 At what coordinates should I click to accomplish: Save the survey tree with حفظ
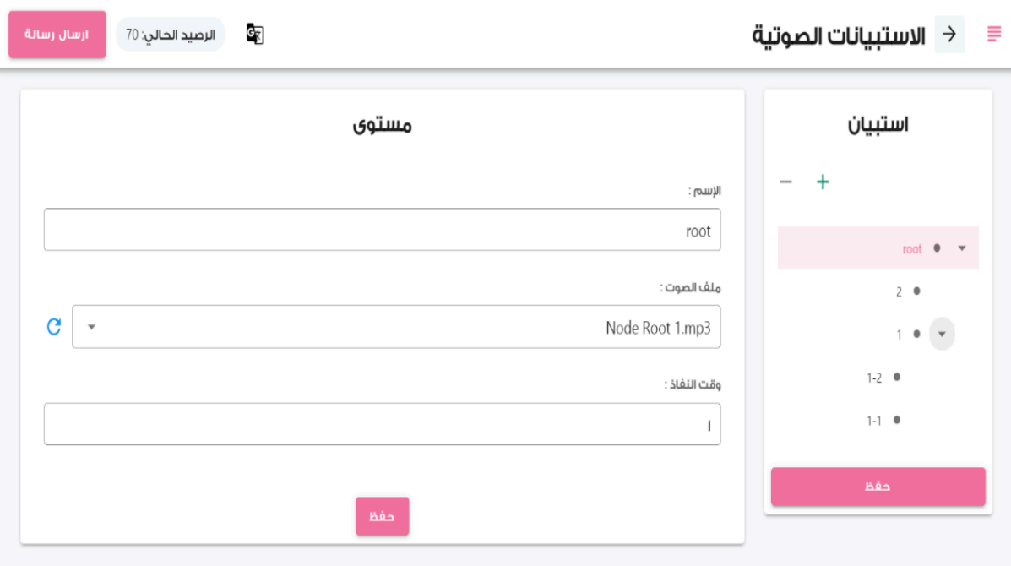[878, 487]
